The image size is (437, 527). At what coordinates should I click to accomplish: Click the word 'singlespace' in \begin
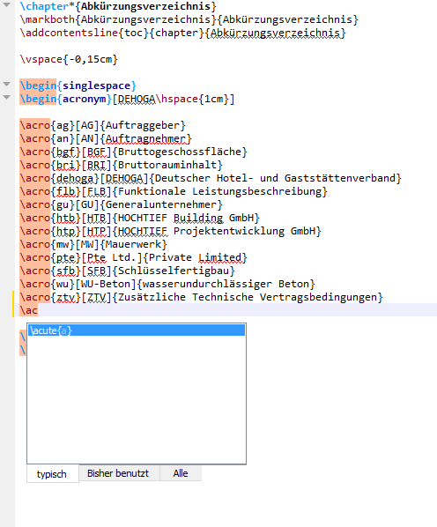coord(96,85)
